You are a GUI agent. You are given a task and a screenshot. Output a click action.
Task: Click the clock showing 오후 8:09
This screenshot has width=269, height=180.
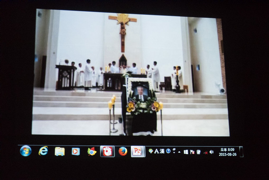point(227,150)
